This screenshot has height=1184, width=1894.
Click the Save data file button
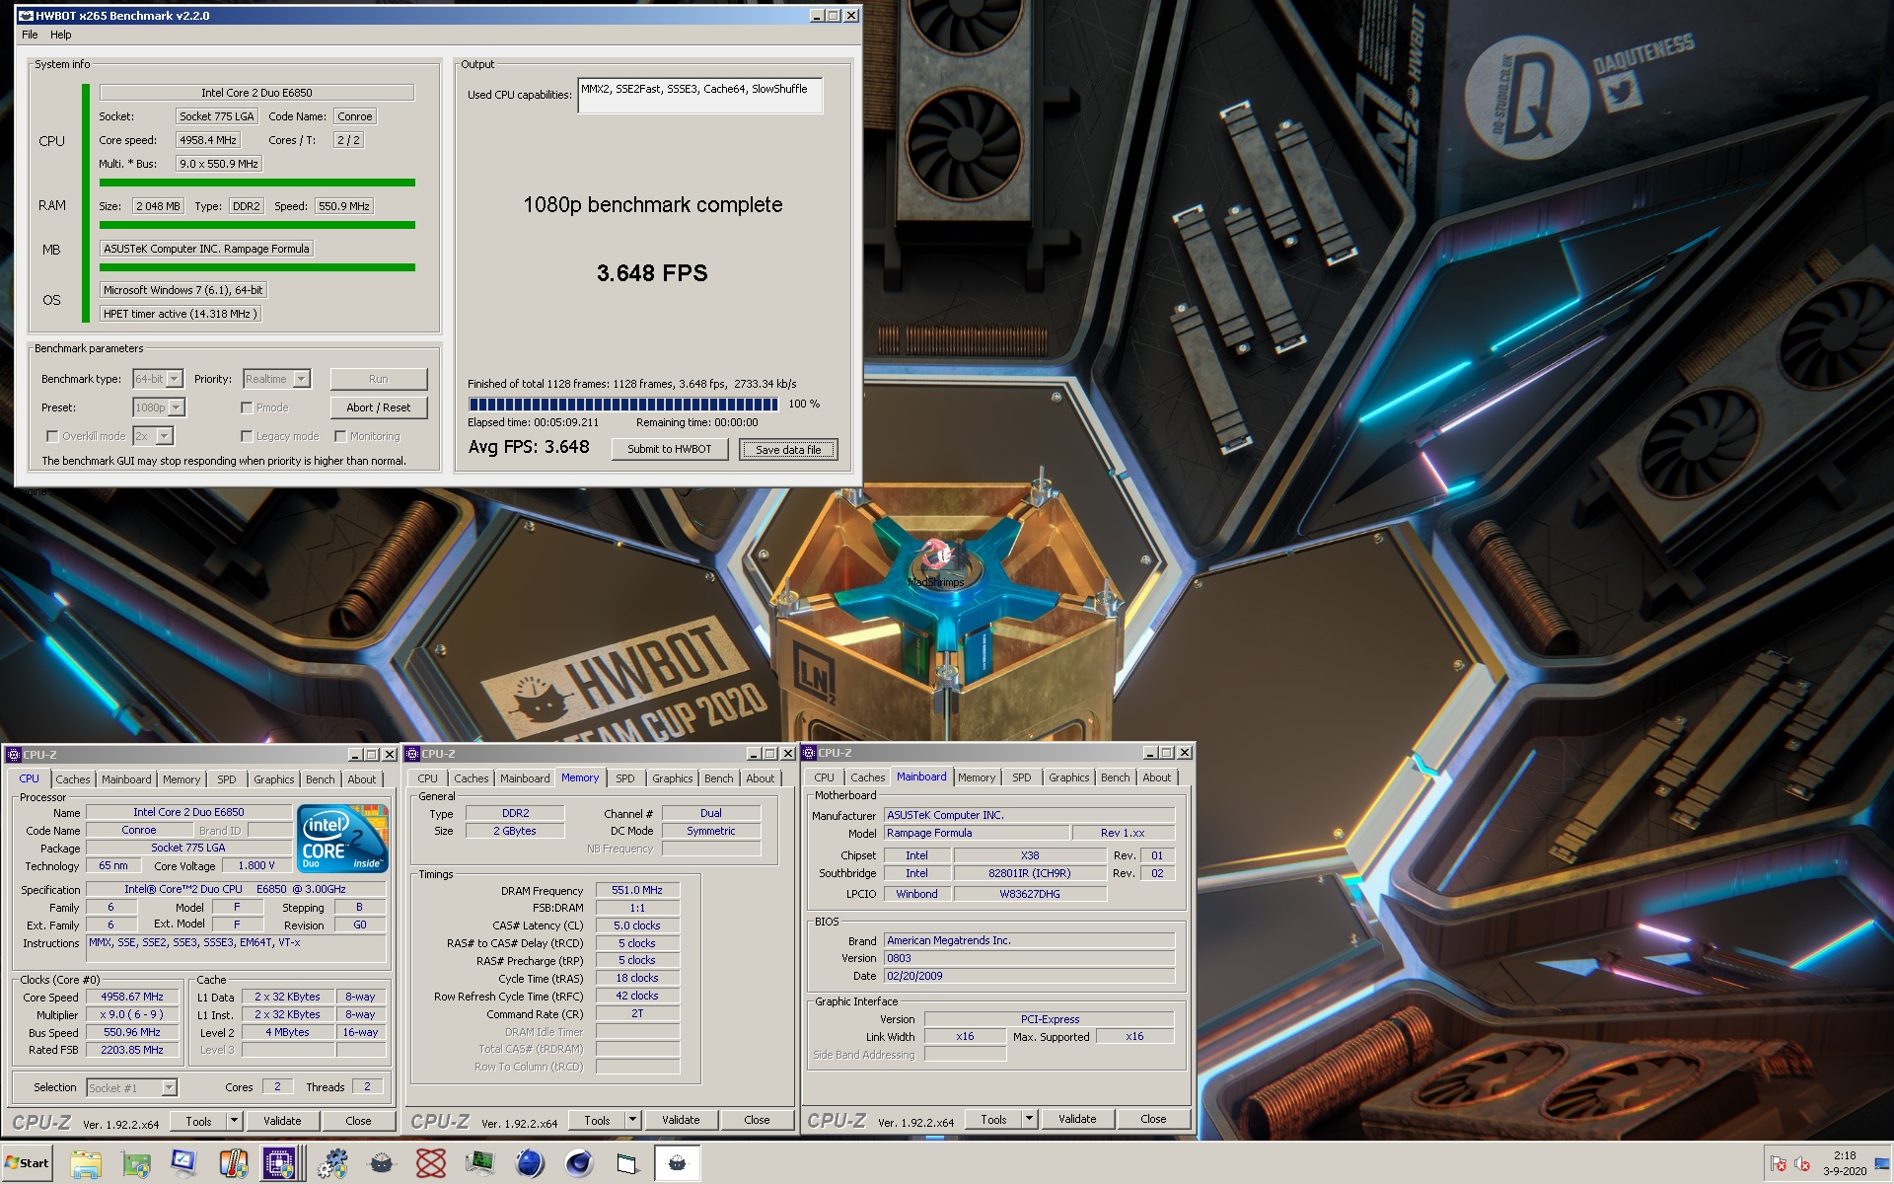pyautogui.click(x=788, y=449)
